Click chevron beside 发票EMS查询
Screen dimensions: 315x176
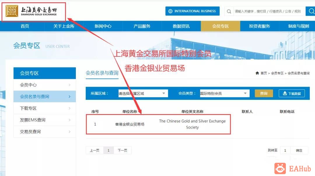coord(69,120)
